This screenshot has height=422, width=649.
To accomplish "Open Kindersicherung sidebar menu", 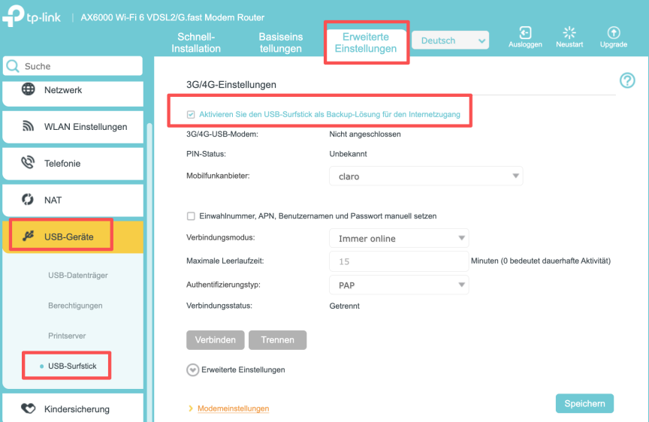I will tap(74, 408).
